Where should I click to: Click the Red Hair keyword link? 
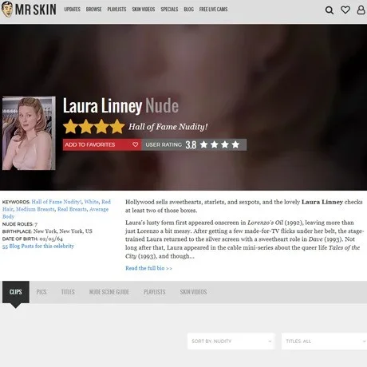tap(106, 202)
